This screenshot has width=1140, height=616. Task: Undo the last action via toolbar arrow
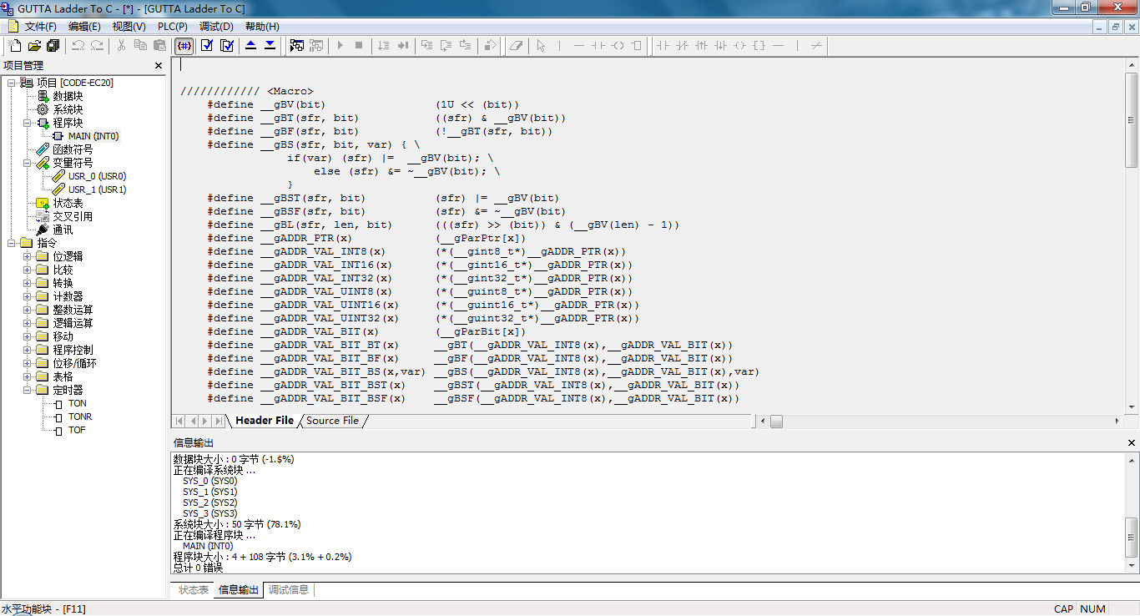78,45
